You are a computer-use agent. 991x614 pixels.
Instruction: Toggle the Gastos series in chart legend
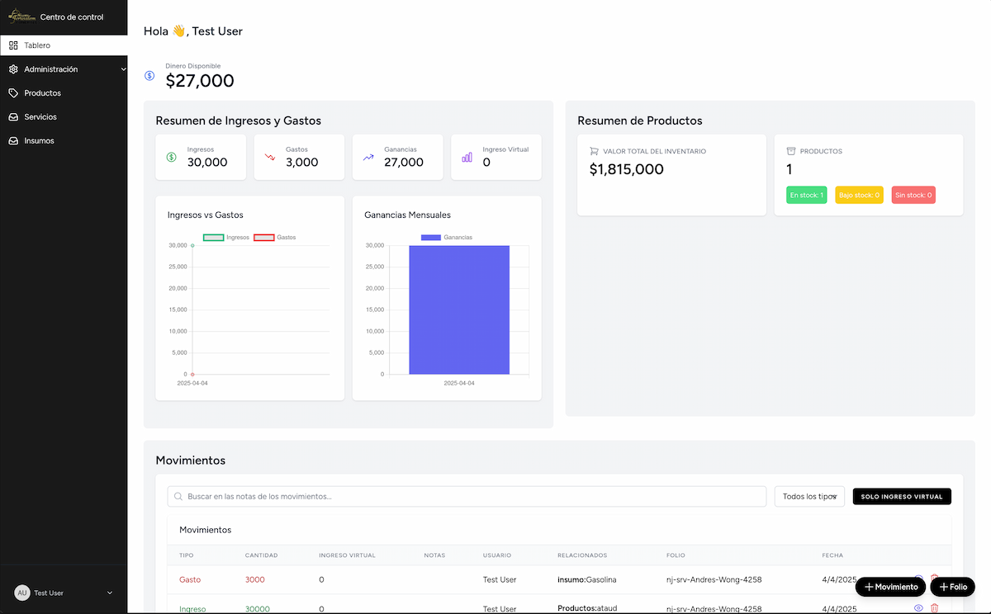coord(263,238)
